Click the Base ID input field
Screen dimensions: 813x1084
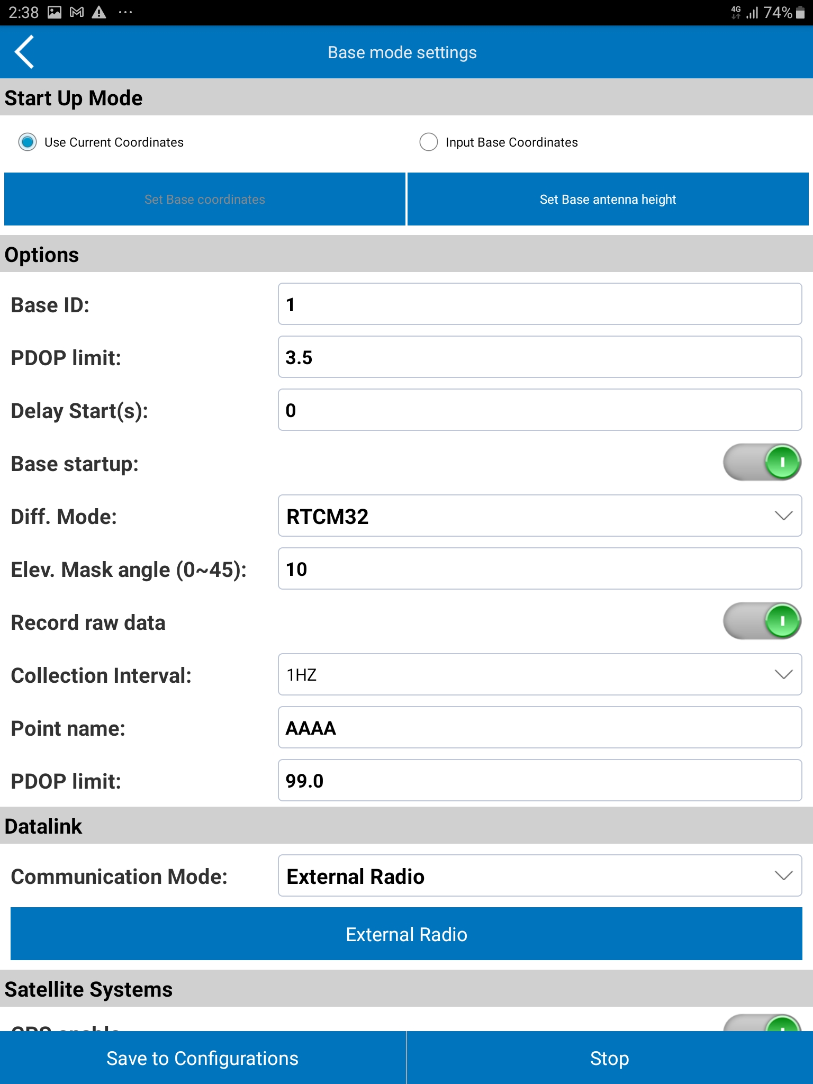539,304
